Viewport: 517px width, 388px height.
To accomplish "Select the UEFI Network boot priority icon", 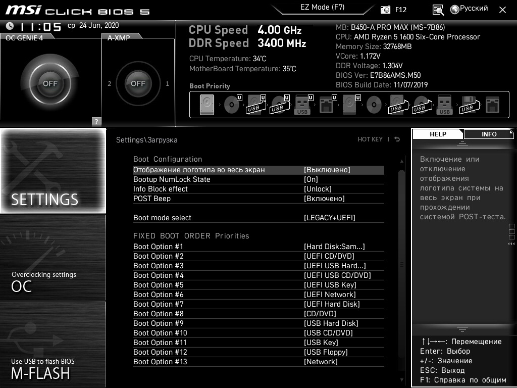I will pos(327,105).
